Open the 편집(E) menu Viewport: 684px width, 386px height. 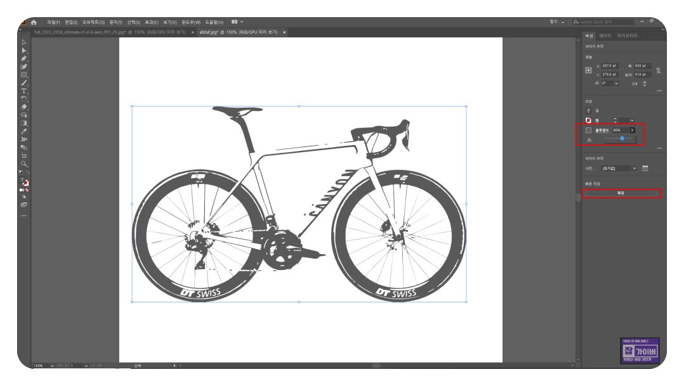click(x=71, y=22)
